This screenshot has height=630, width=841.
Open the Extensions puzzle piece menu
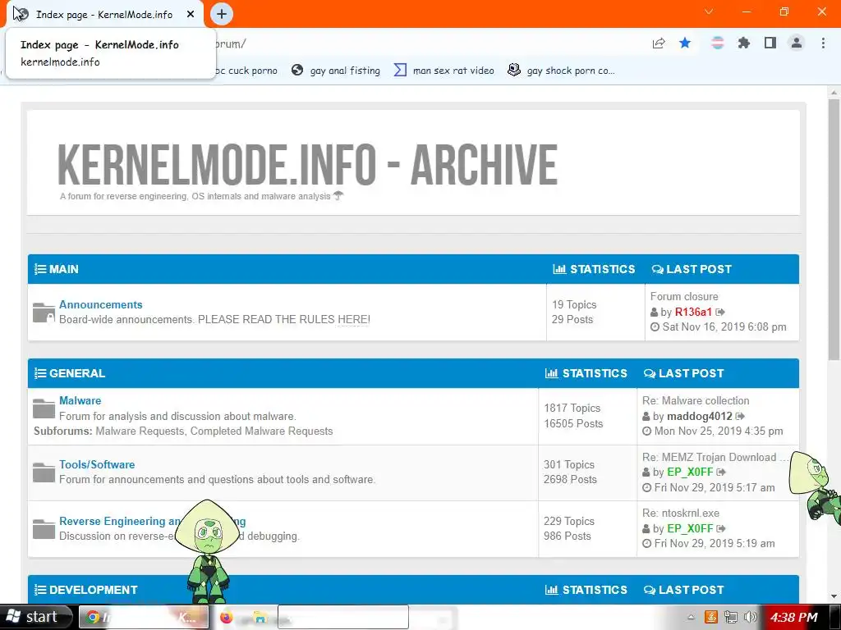[744, 43]
